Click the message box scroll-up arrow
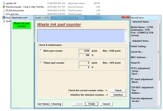The height and width of the screenshot is (111, 163). (126, 31)
